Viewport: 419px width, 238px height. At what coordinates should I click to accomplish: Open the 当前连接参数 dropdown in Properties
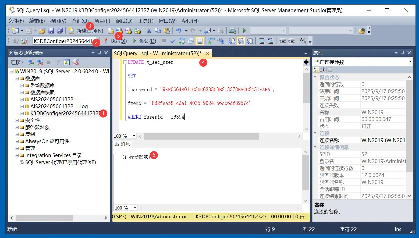tap(410, 62)
